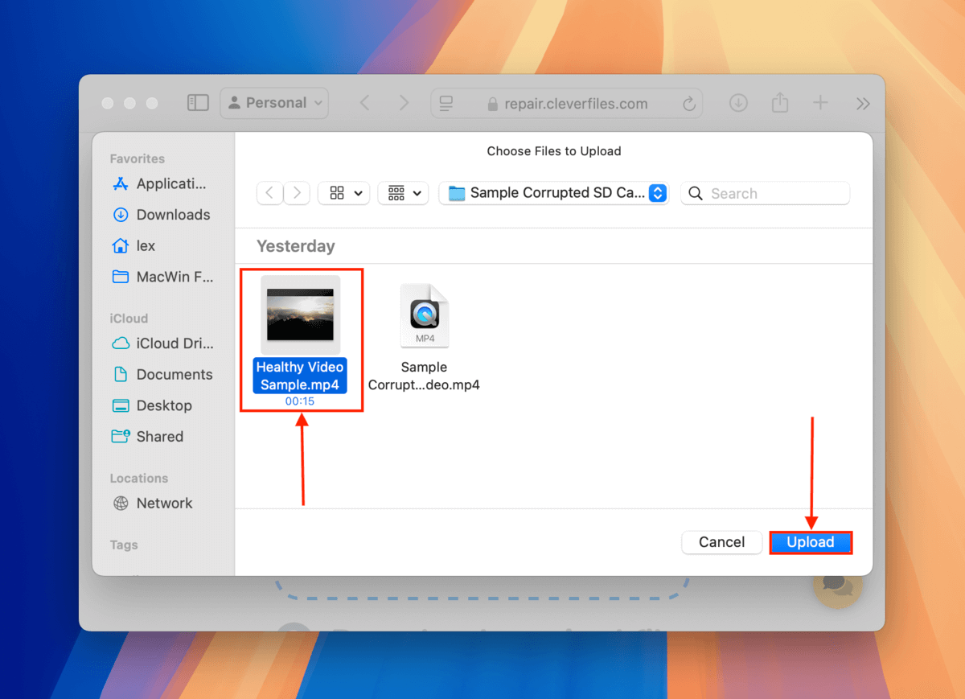Click the Desktop icon in the sidebar
The height and width of the screenshot is (699, 965).
coord(121,405)
